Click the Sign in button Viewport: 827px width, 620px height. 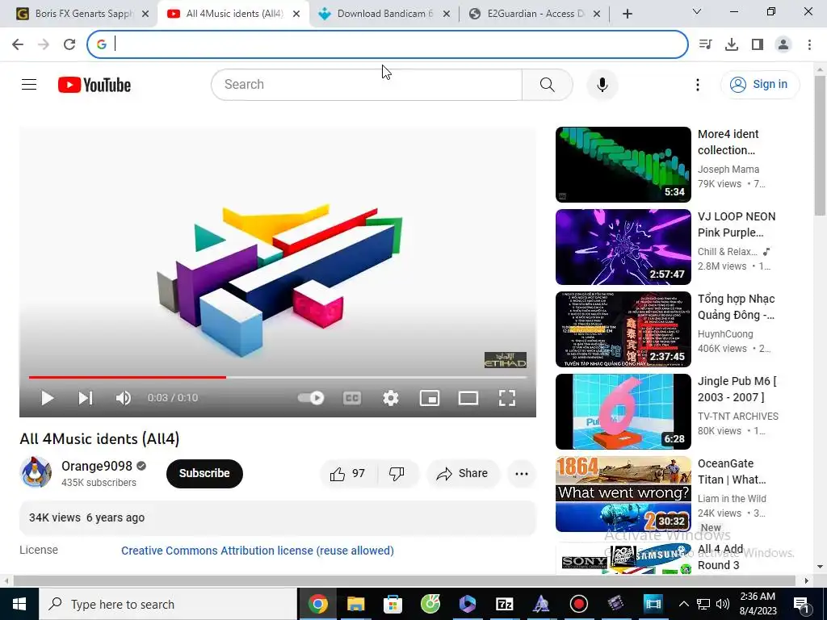coord(759,84)
